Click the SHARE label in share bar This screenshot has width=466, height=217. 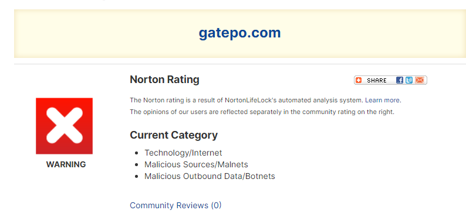[377, 81]
